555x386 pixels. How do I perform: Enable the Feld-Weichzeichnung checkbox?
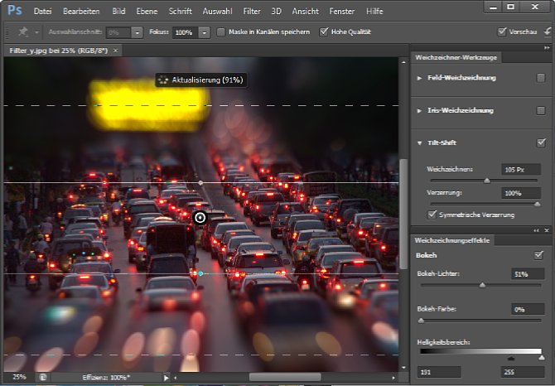pos(540,78)
